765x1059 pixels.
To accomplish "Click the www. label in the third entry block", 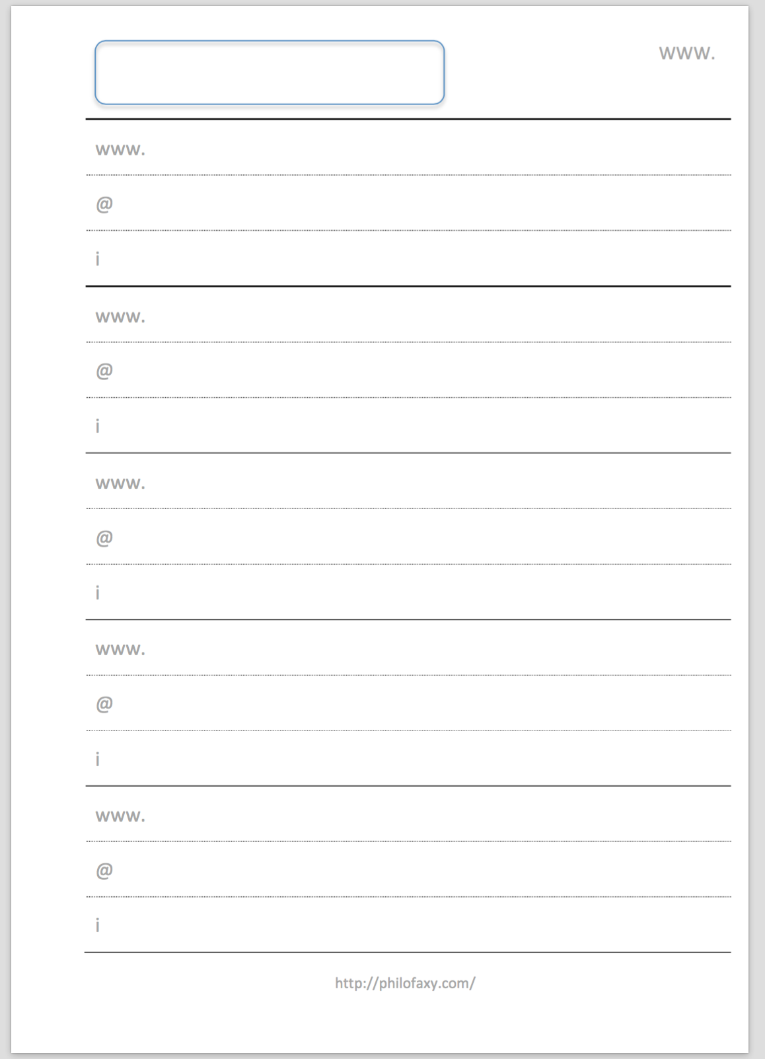I will [120, 484].
